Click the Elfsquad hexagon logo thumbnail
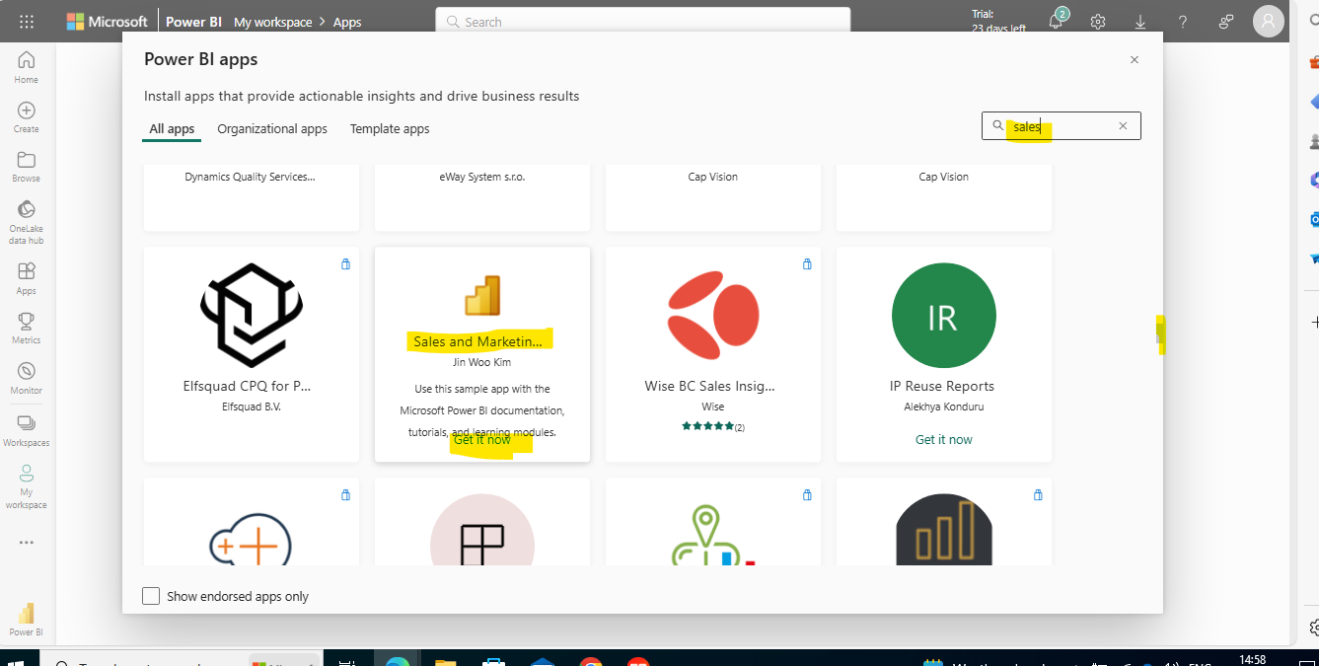The image size is (1319, 666). point(252,315)
